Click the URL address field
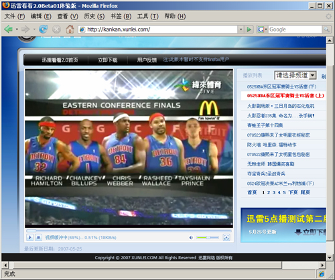Screen dimensions: 335x280 coord(157,29)
